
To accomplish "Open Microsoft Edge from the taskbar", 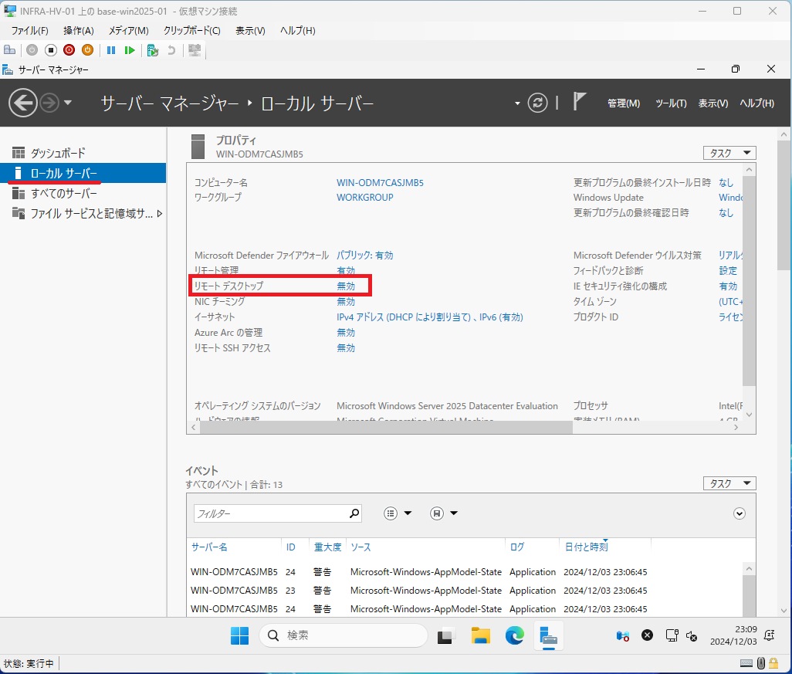I will click(515, 635).
